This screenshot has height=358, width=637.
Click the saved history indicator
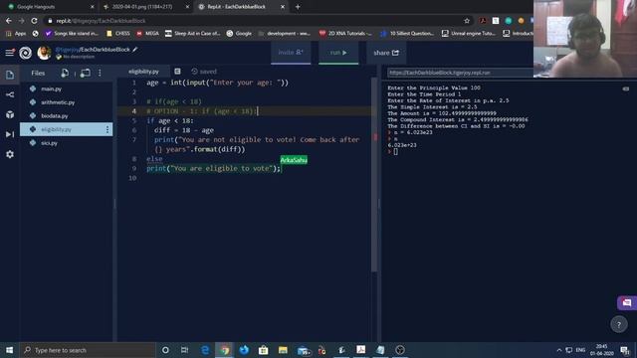204,72
